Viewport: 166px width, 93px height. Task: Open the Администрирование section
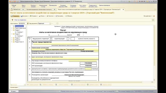[x=105, y=5]
